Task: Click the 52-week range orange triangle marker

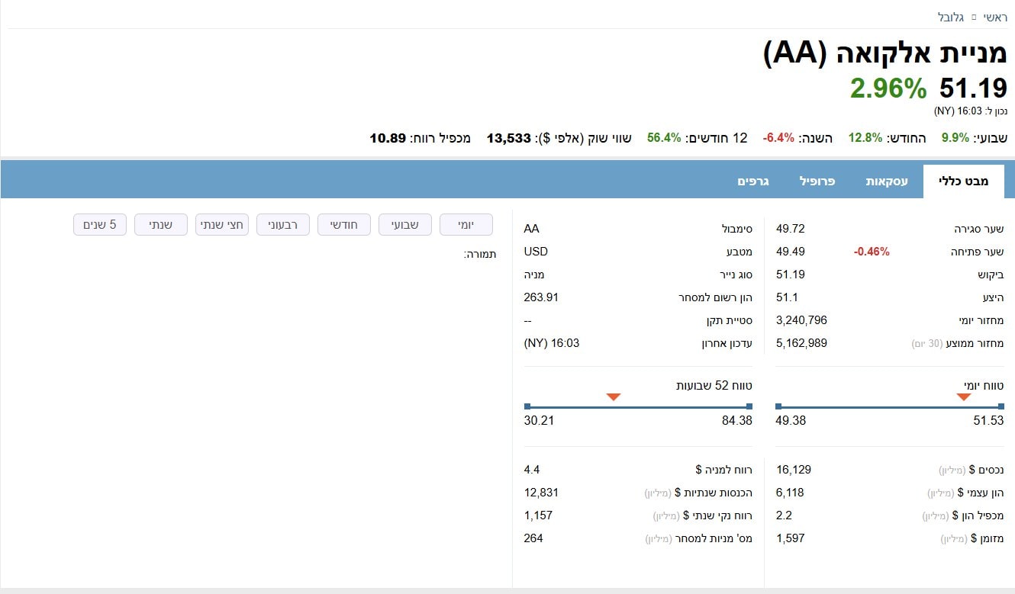Action: tap(614, 397)
